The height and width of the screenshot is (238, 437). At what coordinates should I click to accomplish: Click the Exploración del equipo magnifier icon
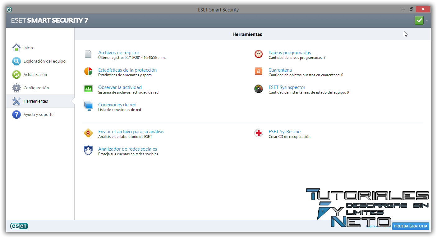(16, 61)
